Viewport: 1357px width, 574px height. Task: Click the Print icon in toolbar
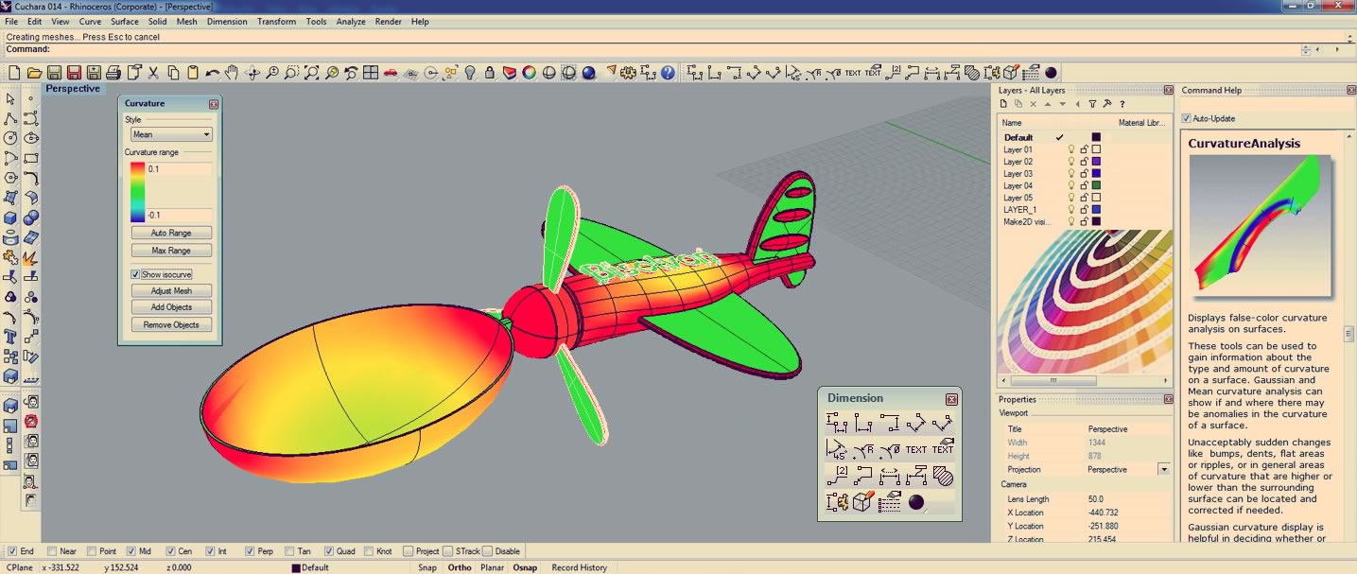coord(113,72)
